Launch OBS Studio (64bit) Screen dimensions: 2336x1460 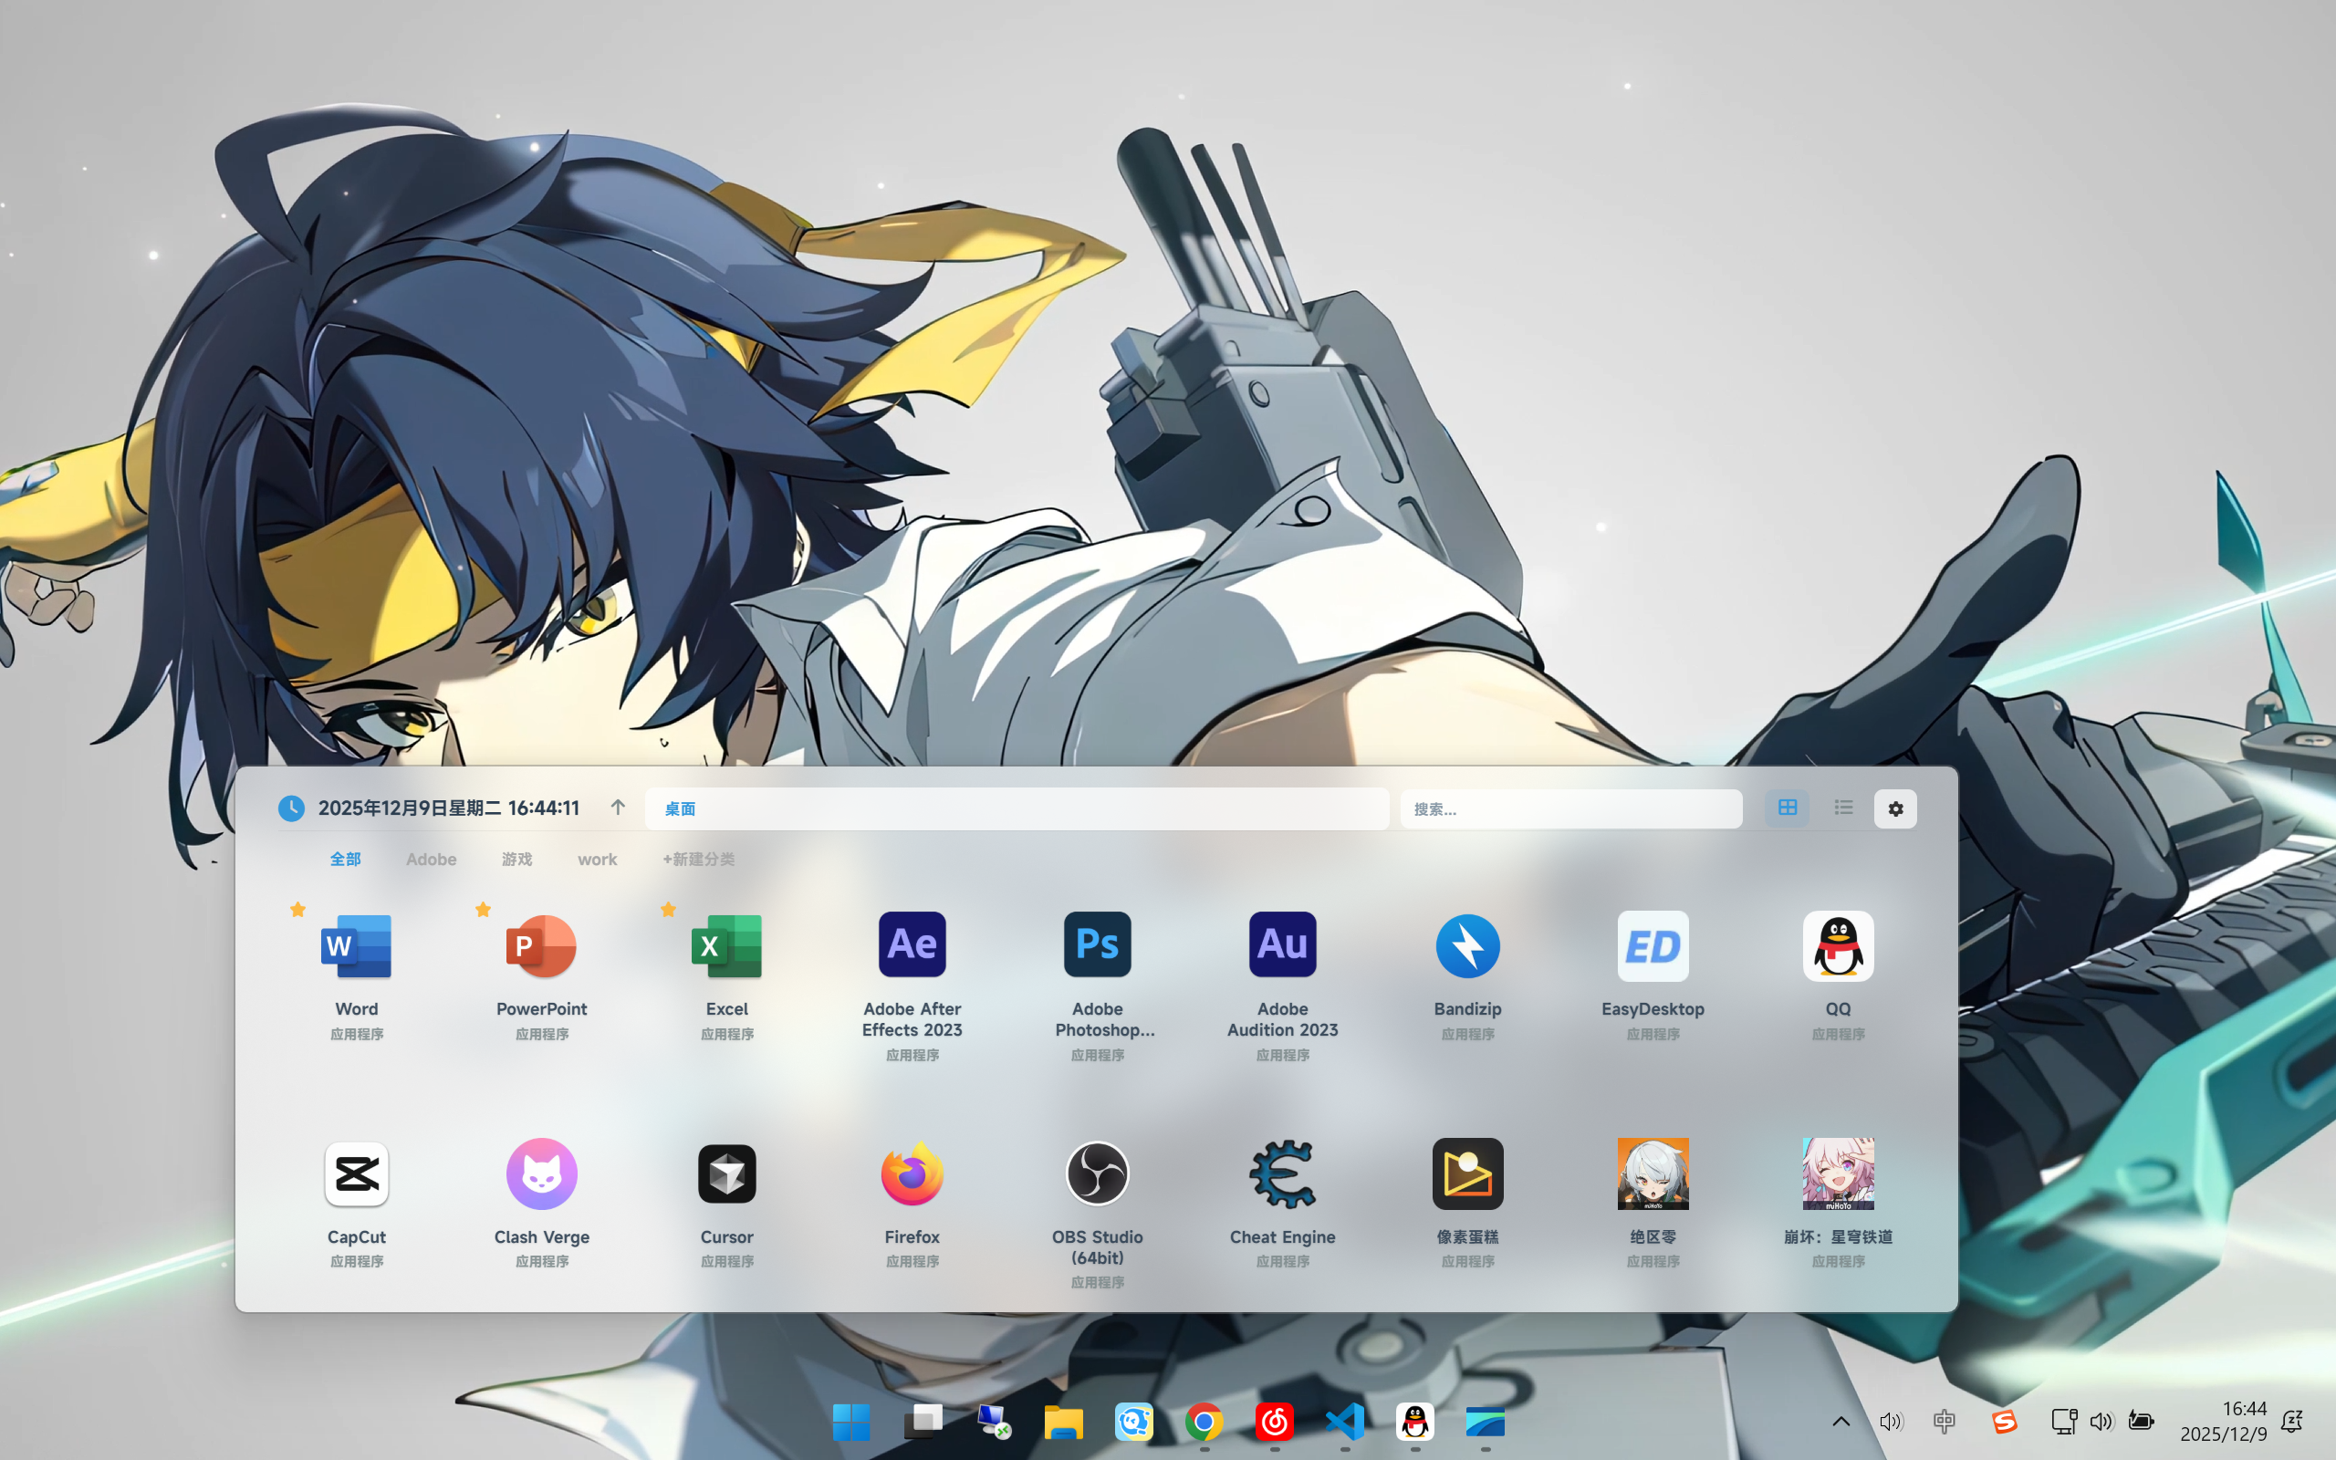point(1098,1174)
